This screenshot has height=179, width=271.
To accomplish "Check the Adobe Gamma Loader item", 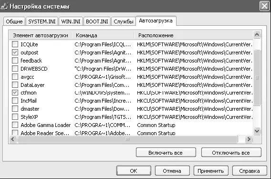I will [15, 125].
